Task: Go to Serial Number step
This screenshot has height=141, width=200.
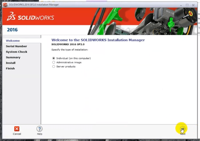Action: pos(16,46)
